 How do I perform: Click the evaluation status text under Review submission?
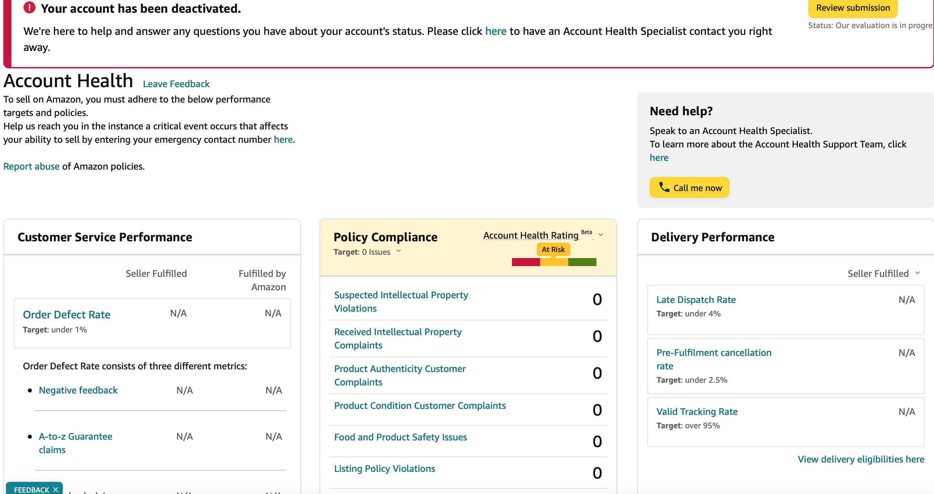pos(871,25)
